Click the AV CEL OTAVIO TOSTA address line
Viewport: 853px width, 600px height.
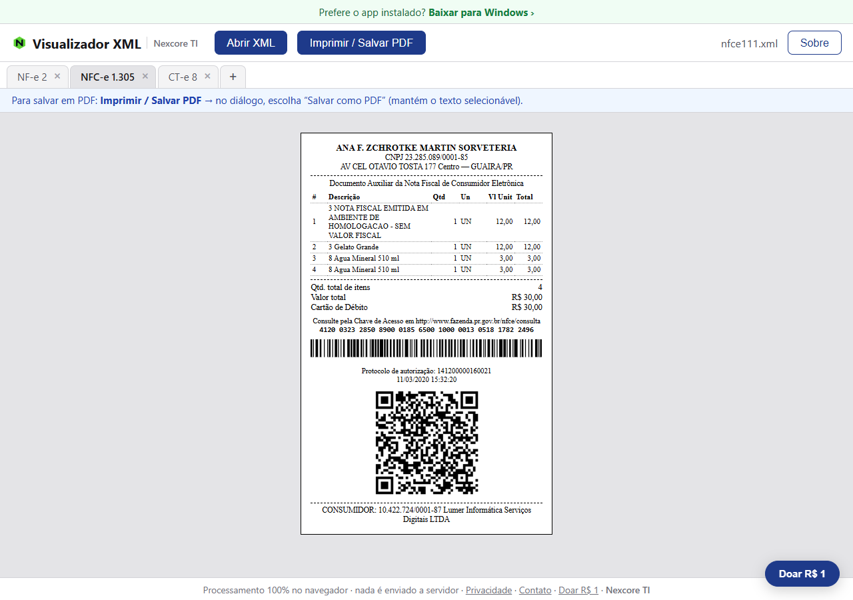point(426,166)
